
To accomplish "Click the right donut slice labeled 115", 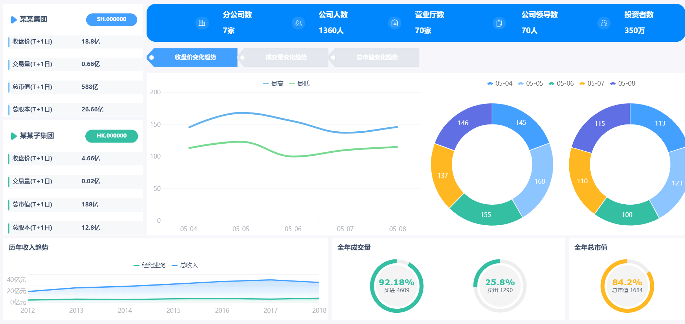I will pyautogui.click(x=600, y=124).
